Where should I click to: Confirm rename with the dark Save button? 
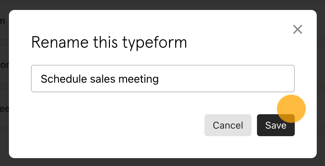(276, 126)
